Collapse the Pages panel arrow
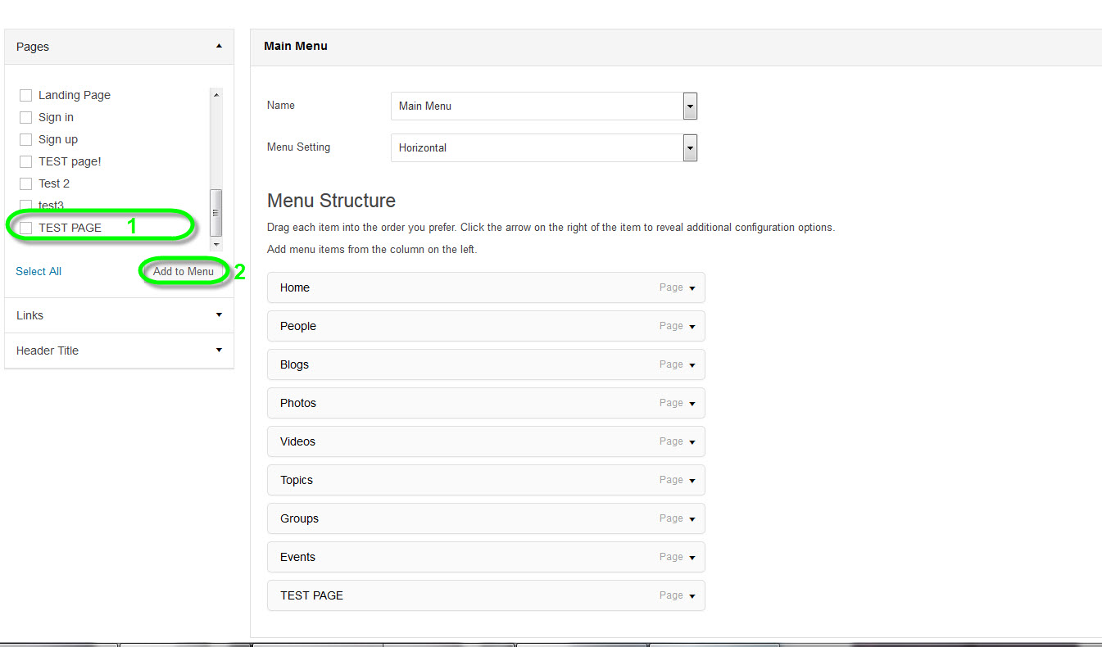 219,47
